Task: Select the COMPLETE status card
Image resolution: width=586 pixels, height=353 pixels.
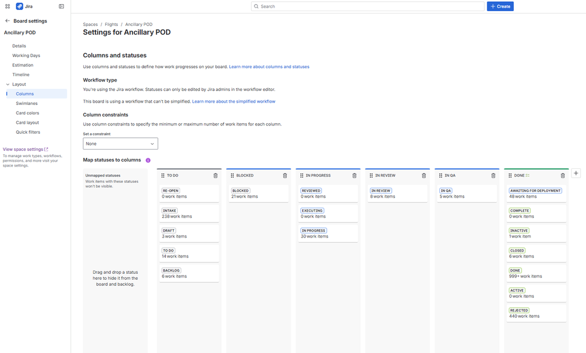Action: point(537,213)
